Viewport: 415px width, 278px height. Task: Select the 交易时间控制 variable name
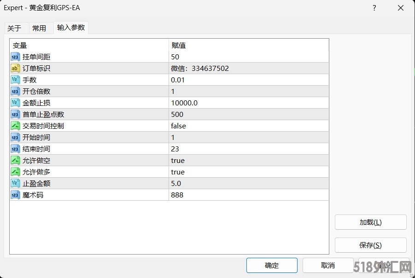(x=43, y=126)
